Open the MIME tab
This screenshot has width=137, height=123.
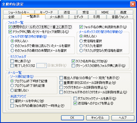click(105, 12)
